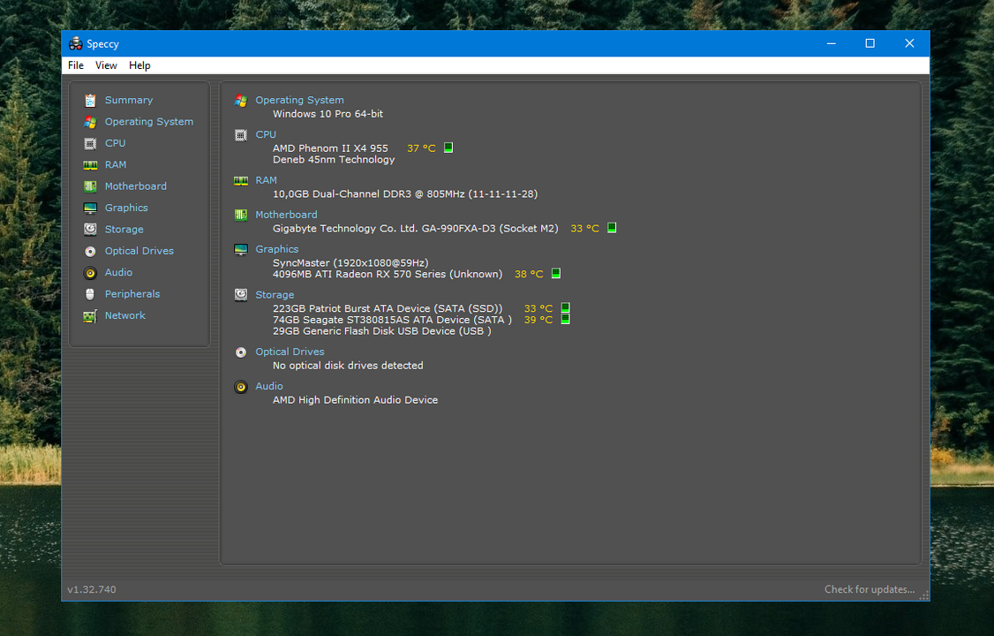Click the Audio icon in main summary panel

(x=241, y=387)
